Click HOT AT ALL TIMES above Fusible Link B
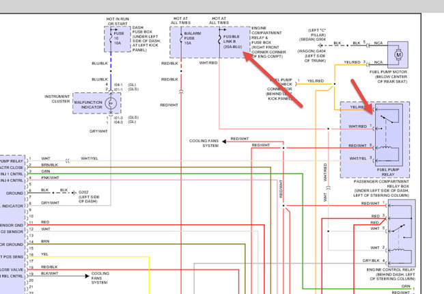Viewport: 444px width, 294px height. click(x=219, y=21)
